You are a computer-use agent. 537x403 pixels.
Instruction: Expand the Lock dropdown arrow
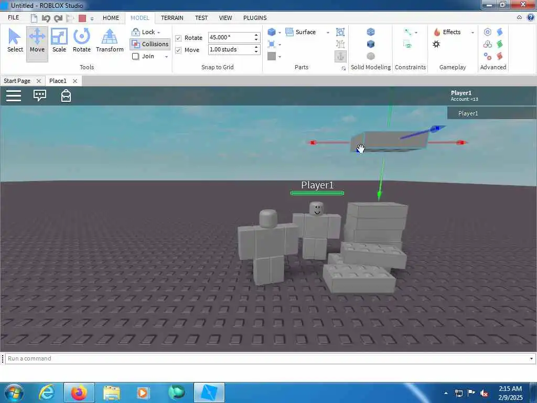(158, 33)
